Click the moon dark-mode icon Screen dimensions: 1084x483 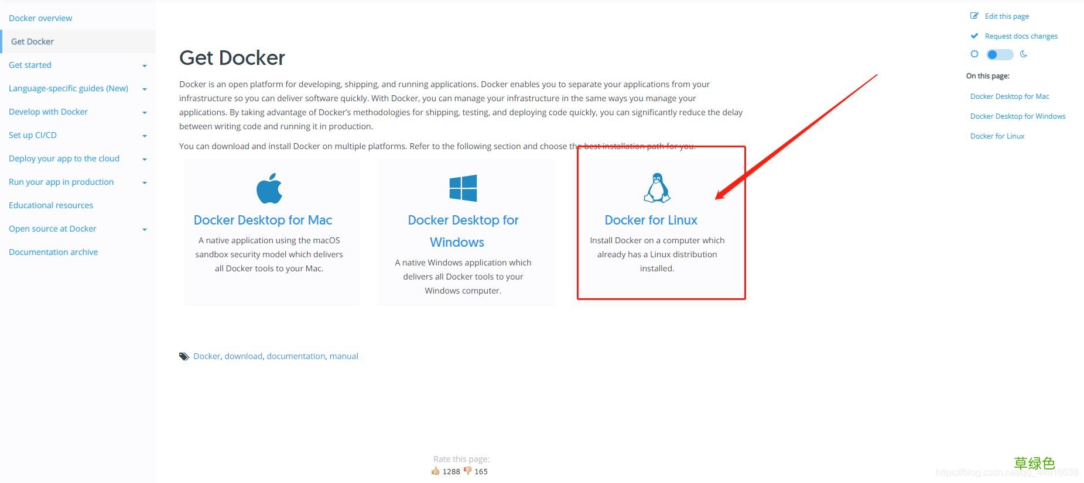[x=1024, y=54]
